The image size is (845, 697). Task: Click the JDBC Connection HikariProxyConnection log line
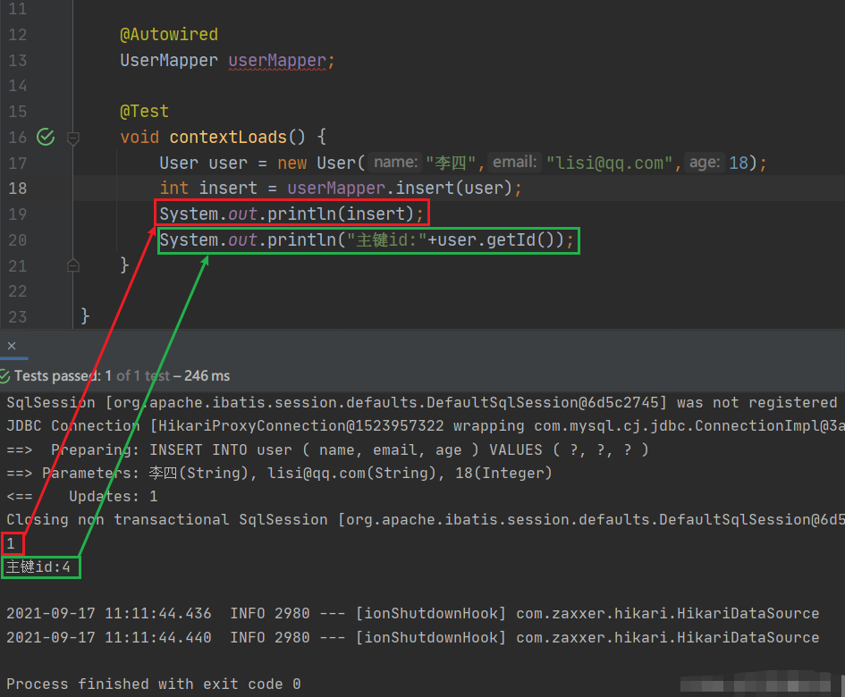pyautogui.click(x=426, y=426)
